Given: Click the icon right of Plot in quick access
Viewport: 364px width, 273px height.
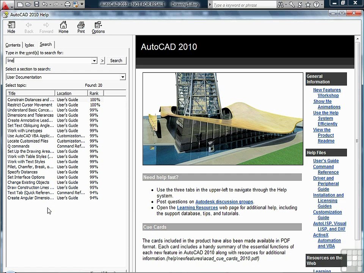Looking at the screenshot, I should [75, 4].
